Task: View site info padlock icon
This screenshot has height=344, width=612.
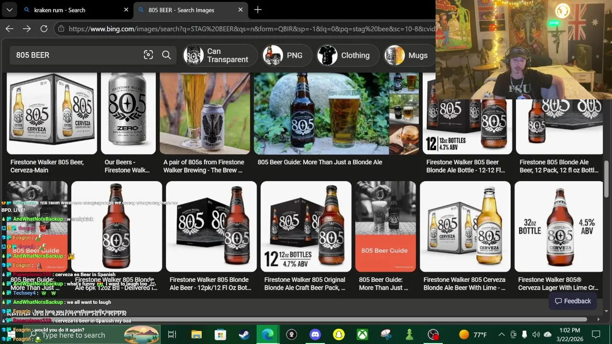Action: pos(61,29)
